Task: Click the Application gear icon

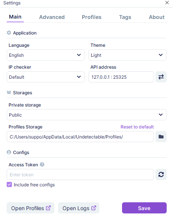Action: (x=9, y=33)
